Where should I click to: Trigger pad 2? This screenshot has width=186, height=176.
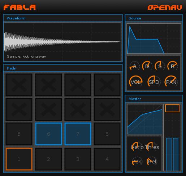[x=48, y=159]
